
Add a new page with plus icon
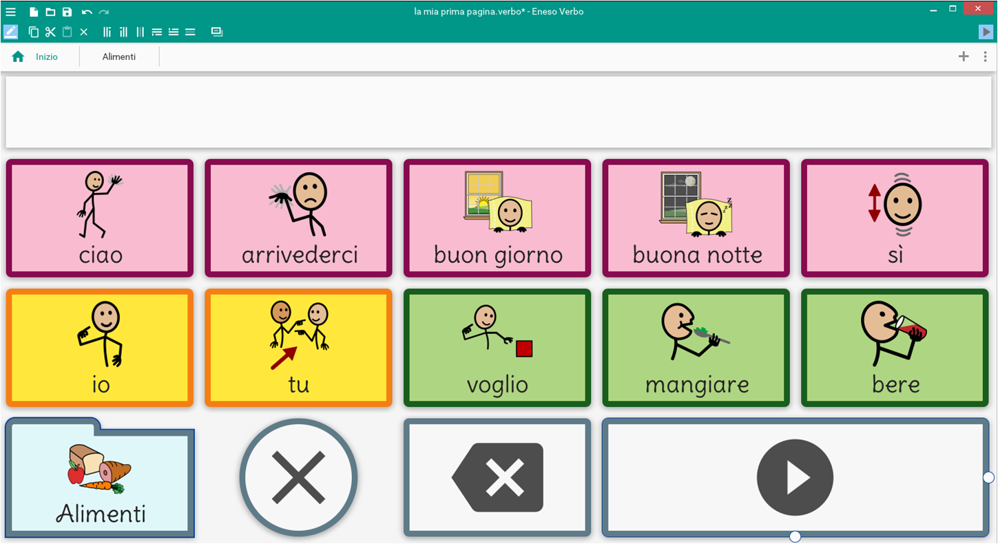(x=964, y=56)
